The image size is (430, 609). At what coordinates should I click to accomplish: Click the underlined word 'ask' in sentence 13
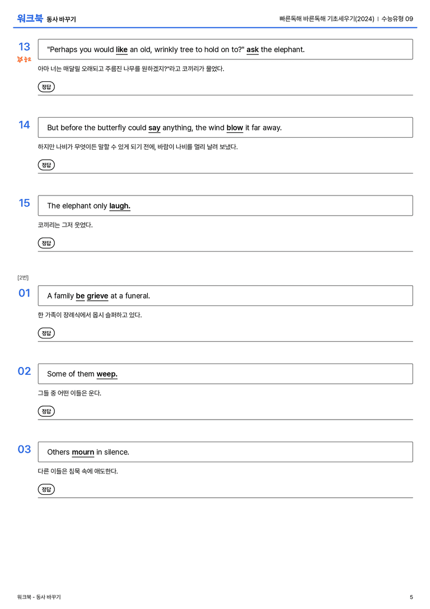point(253,50)
